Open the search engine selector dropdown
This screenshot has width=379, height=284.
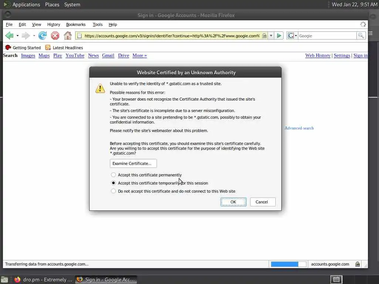[x=292, y=36]
